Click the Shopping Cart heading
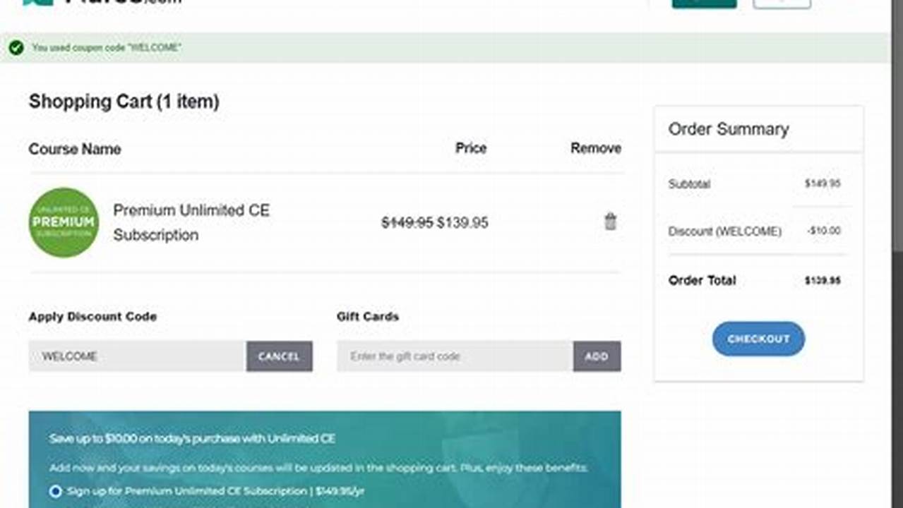Screen dimensions: 903x508 point(123,102)
